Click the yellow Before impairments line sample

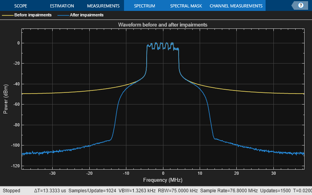point(7,15)
